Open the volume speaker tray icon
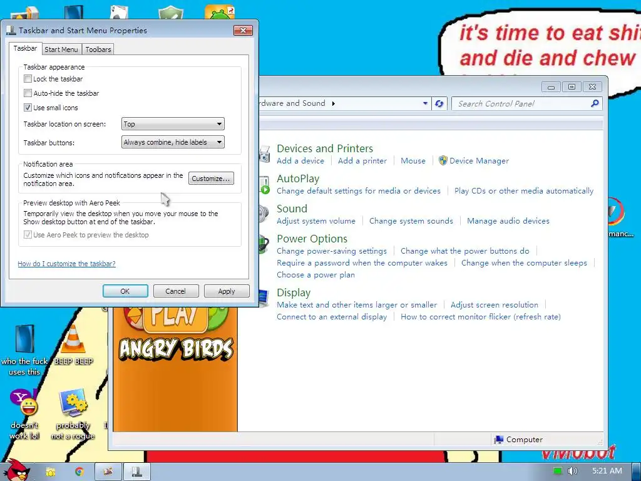Viewport: 641px width, 481px height. pos(572,471)
